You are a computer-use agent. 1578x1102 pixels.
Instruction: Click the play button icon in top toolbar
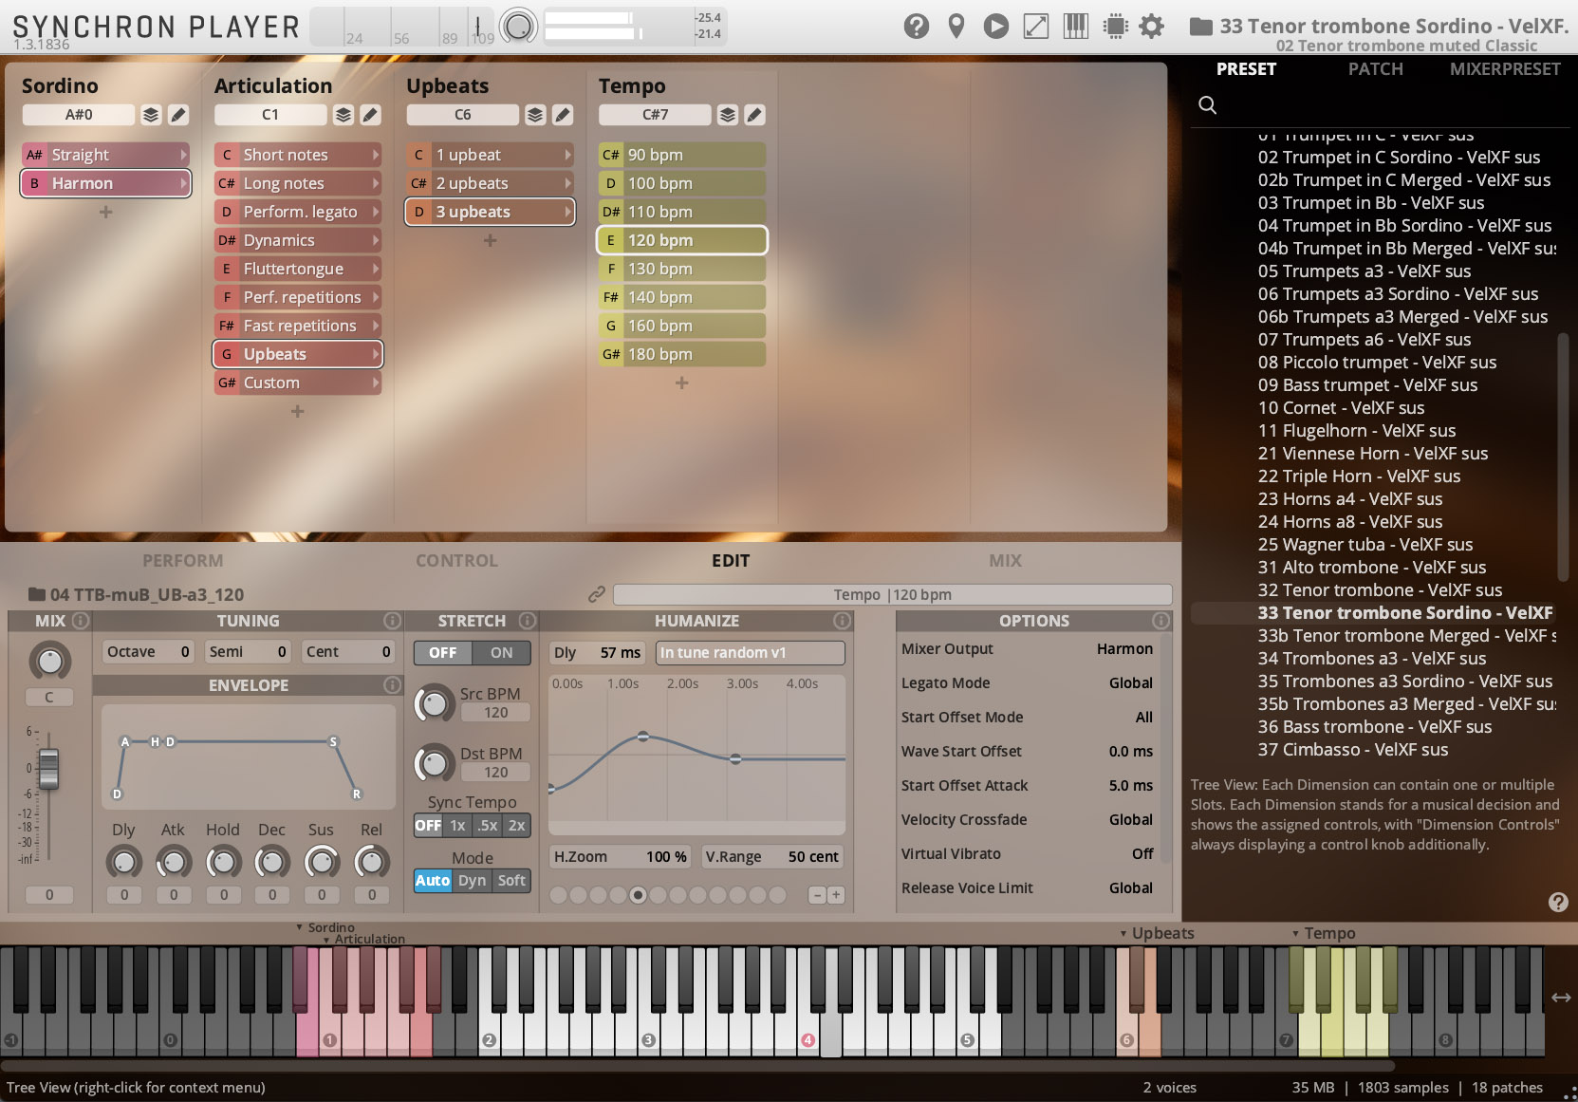996,26
